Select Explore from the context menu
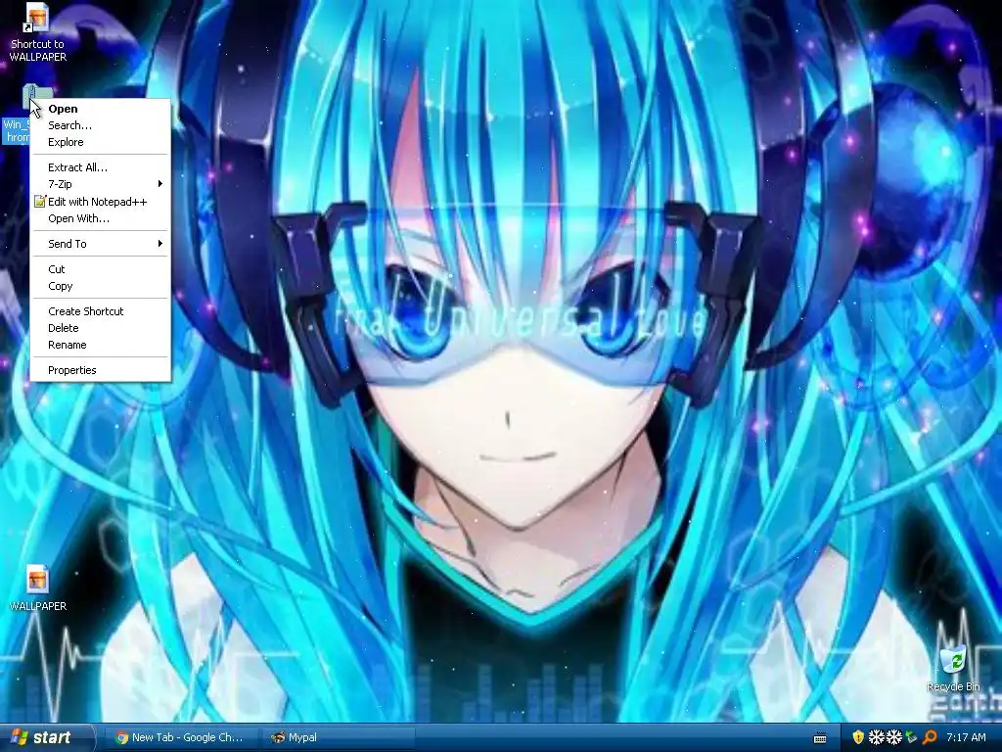The height and width of the screenshot is (752, 1002). pos(101,142)
